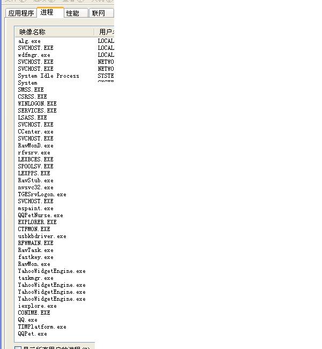Select the usbkbdriver.exe process
Screen dimensions: 322x349
[42, 236]
